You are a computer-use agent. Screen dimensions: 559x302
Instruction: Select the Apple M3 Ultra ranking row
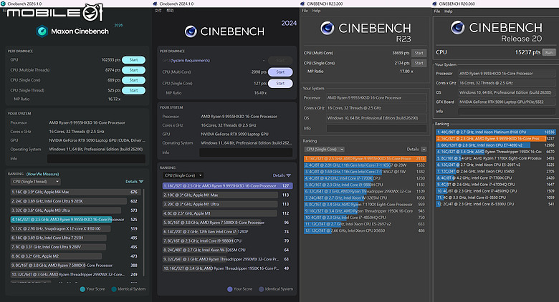point(75,210)
